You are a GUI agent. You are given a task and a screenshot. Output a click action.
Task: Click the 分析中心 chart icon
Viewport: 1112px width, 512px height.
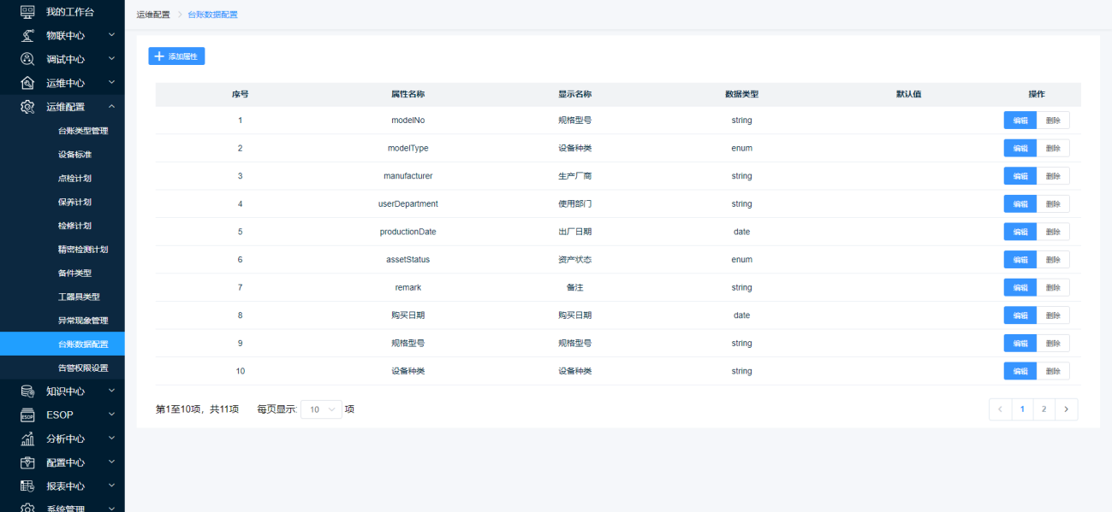[x=27, y=438]
